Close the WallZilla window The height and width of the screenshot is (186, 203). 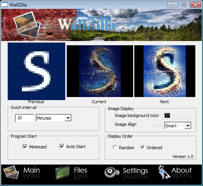pos(195,5)
